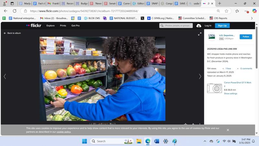The height and width of the screenshot is (146, 259).
Task: Dismiss the cookie notice banner
Action: (x=228, y=130)
